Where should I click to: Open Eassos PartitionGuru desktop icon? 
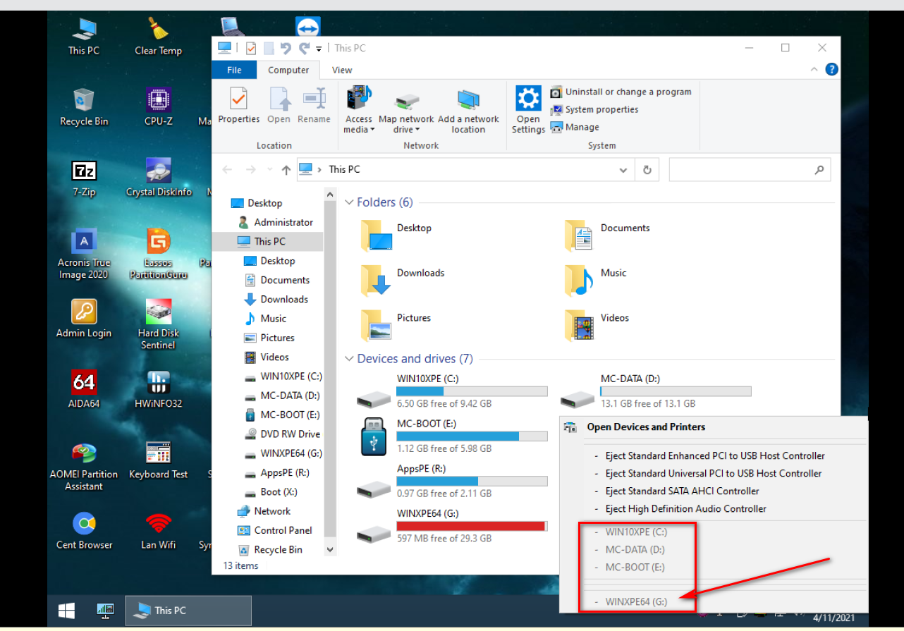[159, 255]
